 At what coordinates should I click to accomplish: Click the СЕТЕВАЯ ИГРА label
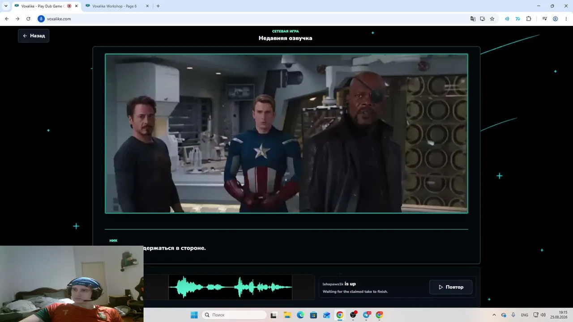pos(286,31)
